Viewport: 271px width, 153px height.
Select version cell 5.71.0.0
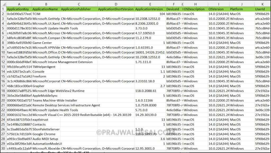[x=150, y=110]
